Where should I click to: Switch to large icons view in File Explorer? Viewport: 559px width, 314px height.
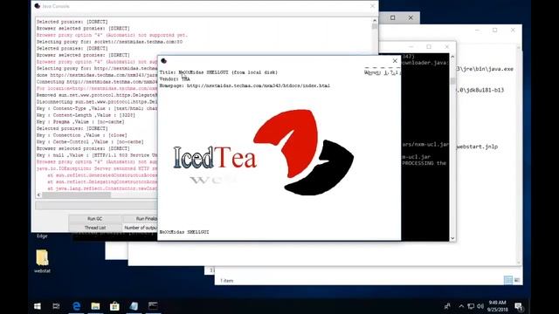tap(517, 280)
